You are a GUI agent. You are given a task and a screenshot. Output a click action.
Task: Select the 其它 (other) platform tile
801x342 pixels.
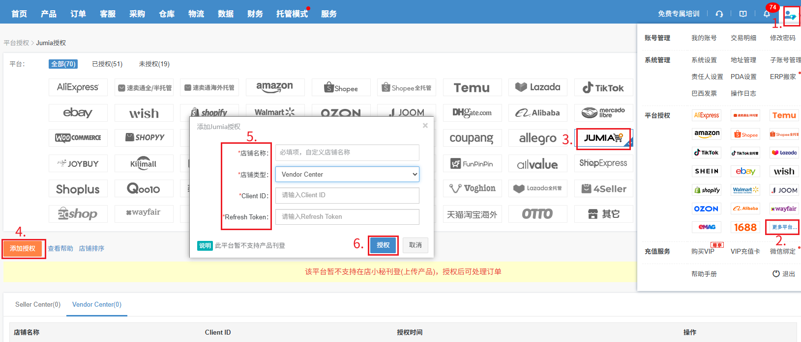[603, 214]
